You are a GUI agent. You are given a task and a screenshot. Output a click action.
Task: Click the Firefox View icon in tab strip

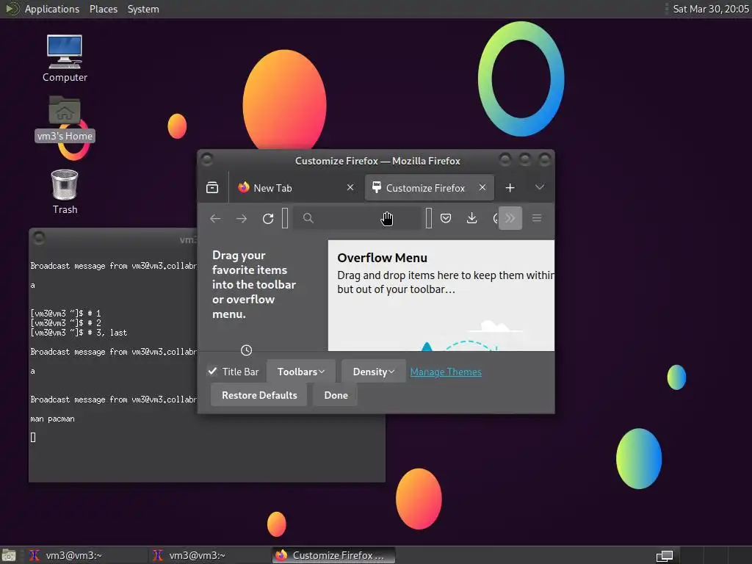point(212,187)
